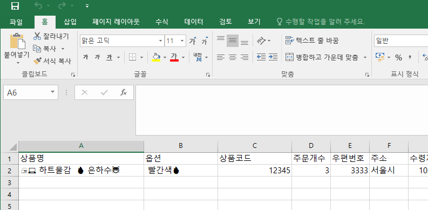Viewport: 428px width, 210px height.
Task: Center text horizontally
Action: 233,57
